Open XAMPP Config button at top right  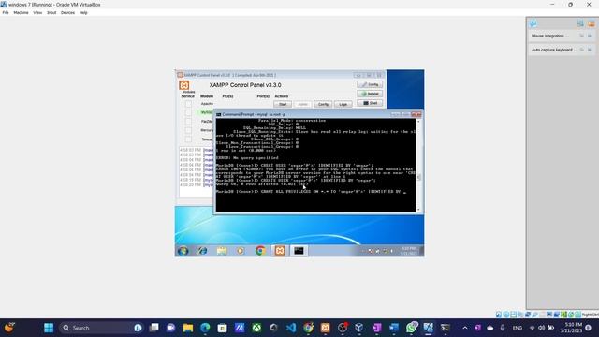(370, 84)
